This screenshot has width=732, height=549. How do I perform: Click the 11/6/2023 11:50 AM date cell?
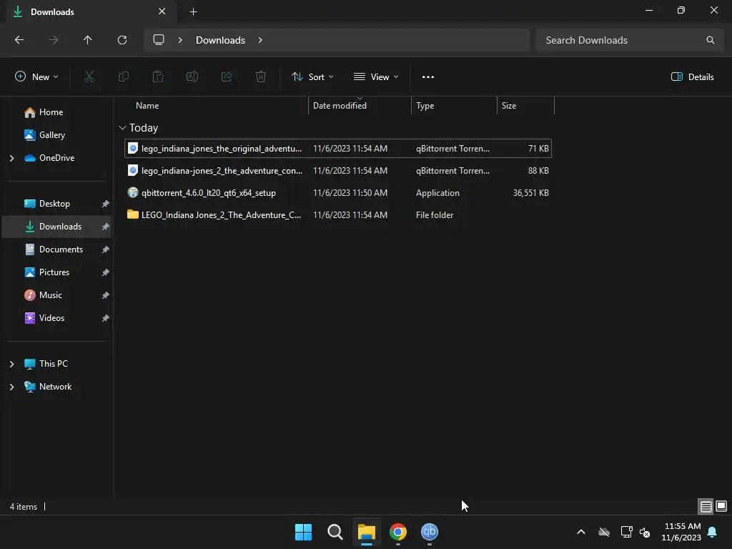click(350, 193)
